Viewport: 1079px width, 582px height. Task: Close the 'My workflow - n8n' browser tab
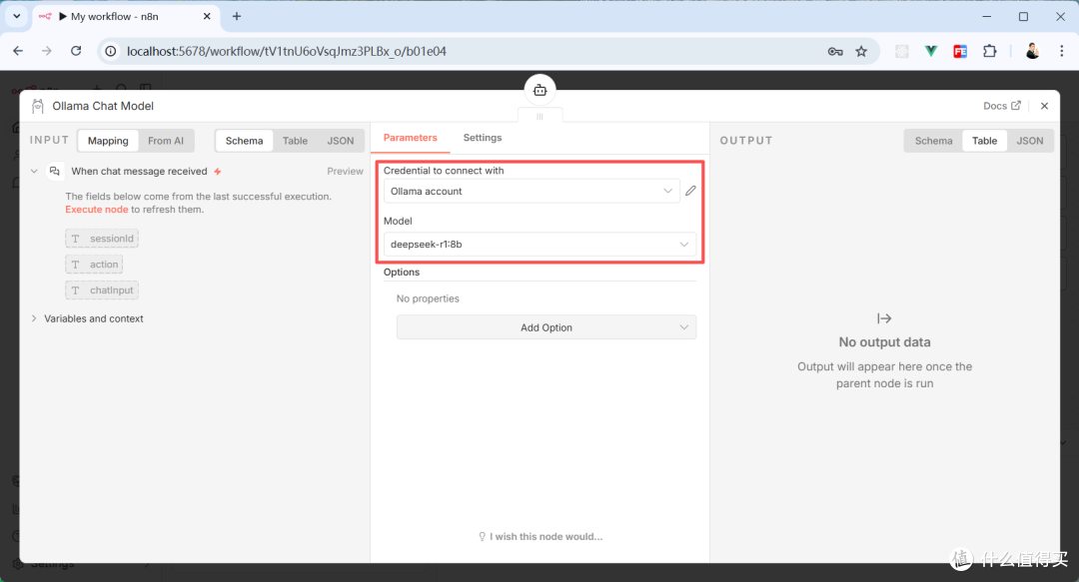tap(207, 17)
